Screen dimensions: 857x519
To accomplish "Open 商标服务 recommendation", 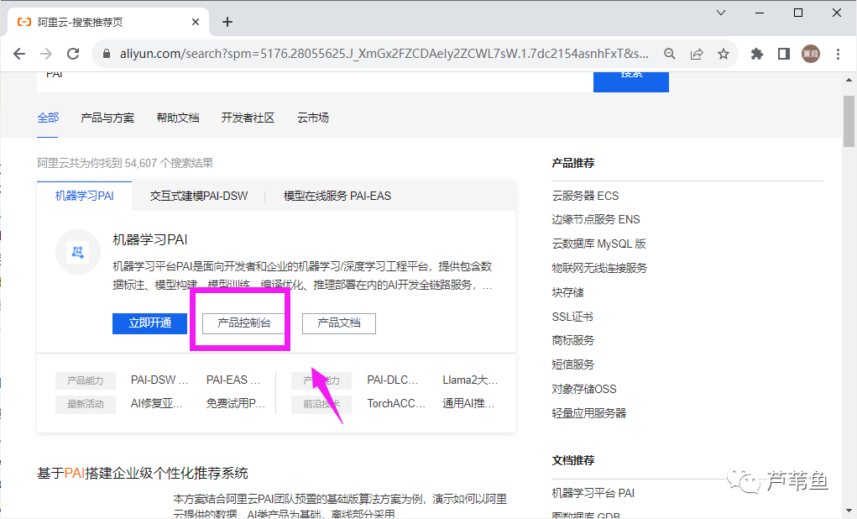I will coord(572,340).
